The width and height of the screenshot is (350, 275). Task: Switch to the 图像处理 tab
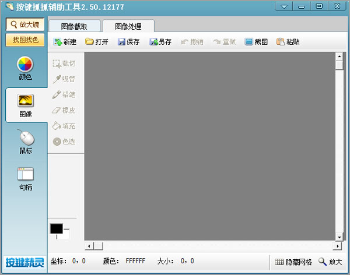tap(128, 26)
